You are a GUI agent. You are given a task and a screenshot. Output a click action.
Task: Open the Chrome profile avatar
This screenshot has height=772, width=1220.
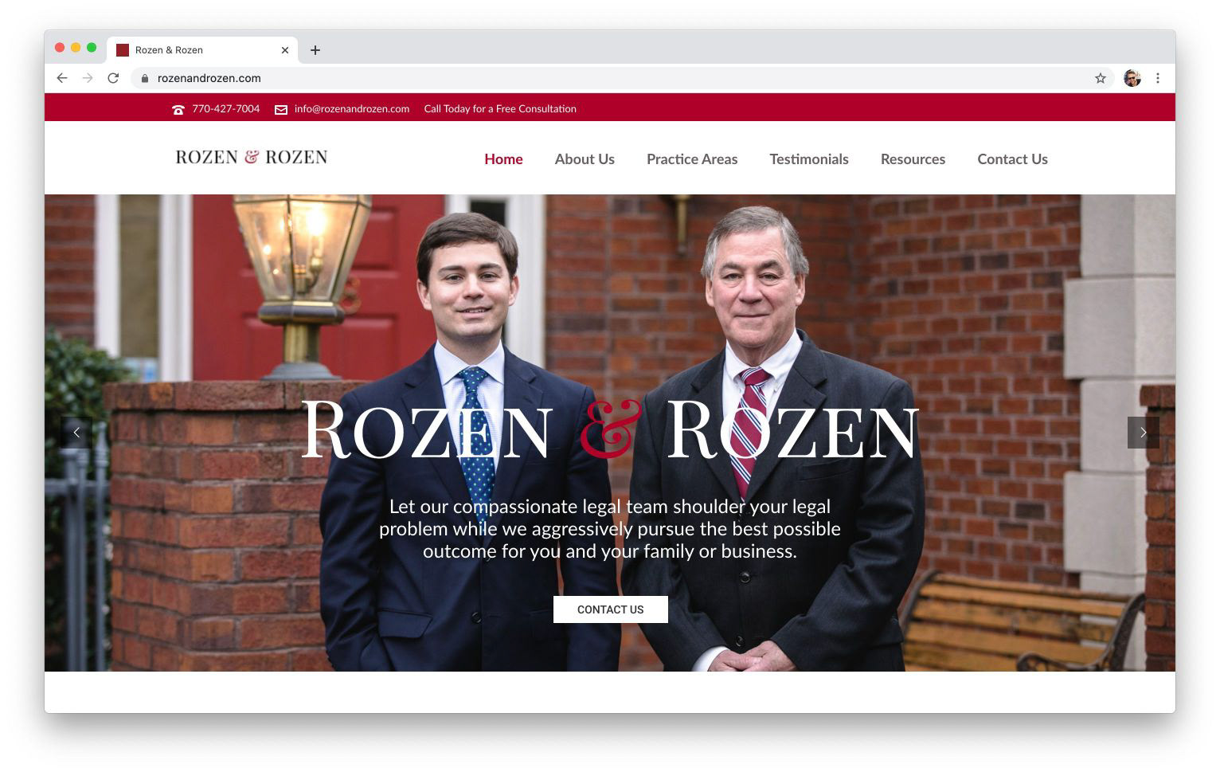point(1132,78)
